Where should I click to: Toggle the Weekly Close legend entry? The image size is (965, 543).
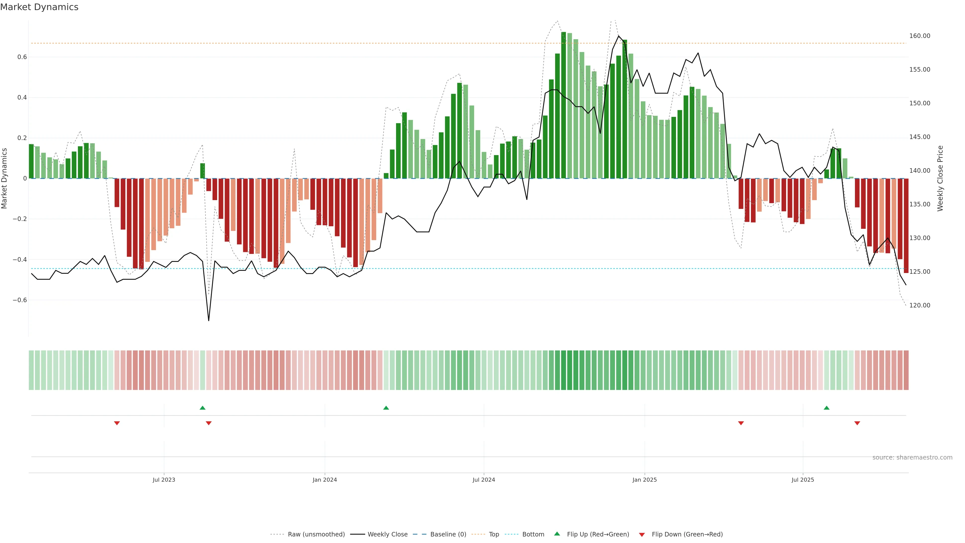(387, 534)
